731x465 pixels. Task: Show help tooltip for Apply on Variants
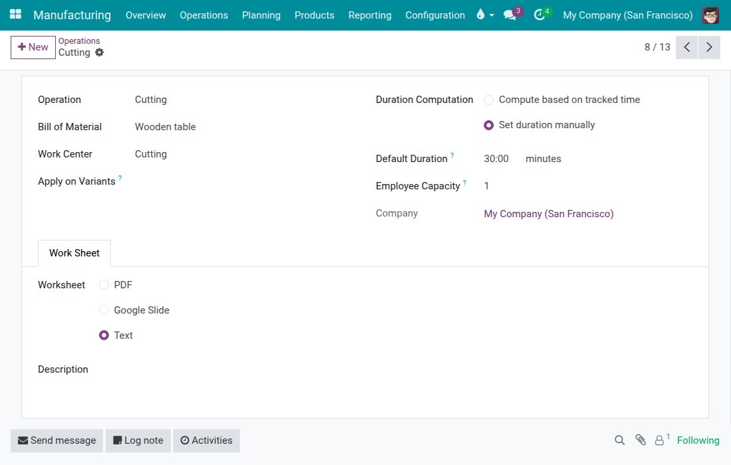tap(120, 178)
